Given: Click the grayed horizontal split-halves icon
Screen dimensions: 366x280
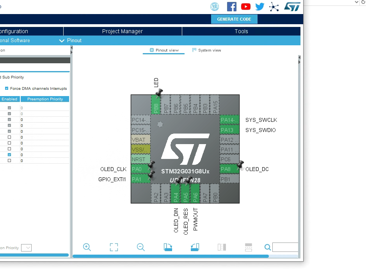Looking at the screenshot, I should 248,247.
